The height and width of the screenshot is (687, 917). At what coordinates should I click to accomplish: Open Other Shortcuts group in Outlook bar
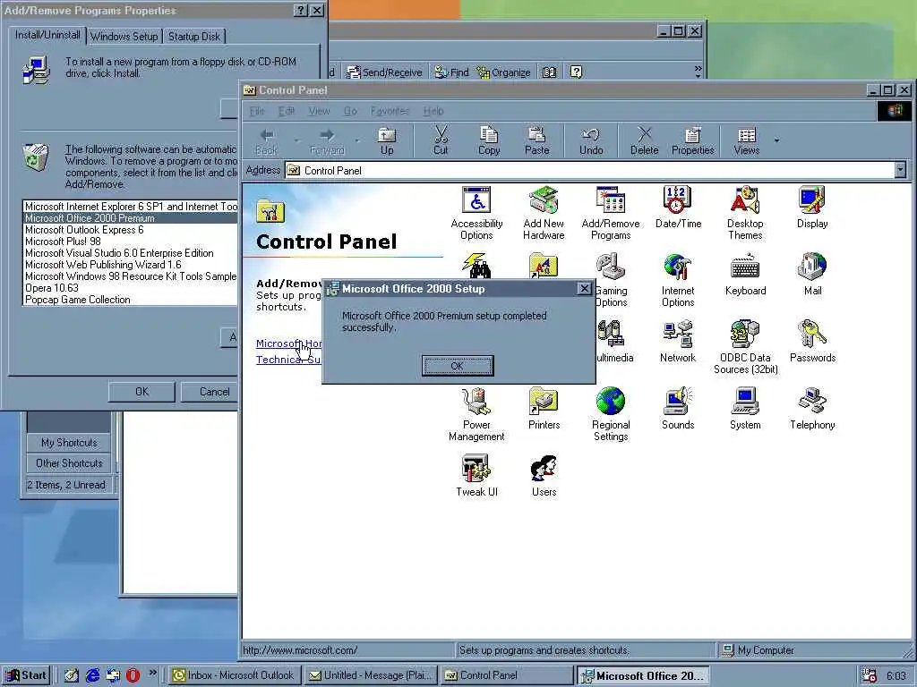pos(69,463)
